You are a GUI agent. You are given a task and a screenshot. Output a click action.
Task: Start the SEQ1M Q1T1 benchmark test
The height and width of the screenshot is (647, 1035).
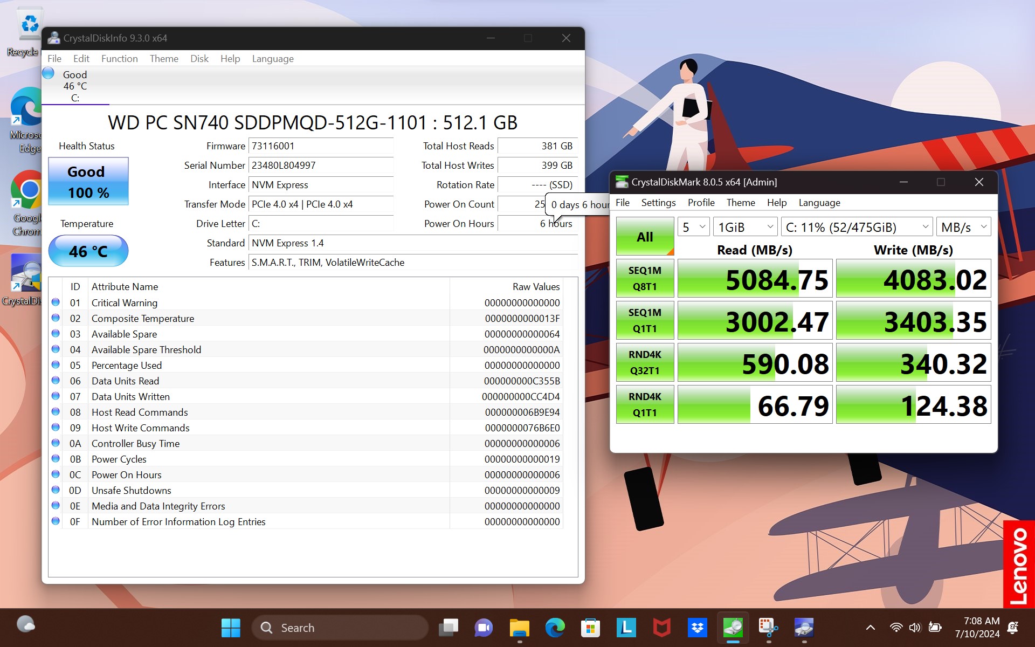[x=645, y=320]
